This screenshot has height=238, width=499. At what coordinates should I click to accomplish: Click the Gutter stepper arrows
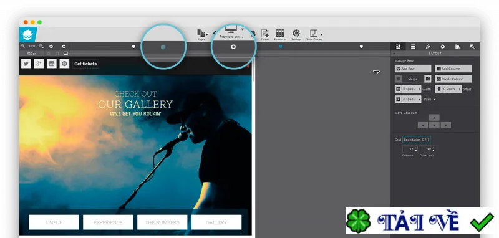[433, 149]
